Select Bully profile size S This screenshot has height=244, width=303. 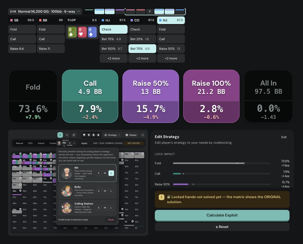[99, 191]
